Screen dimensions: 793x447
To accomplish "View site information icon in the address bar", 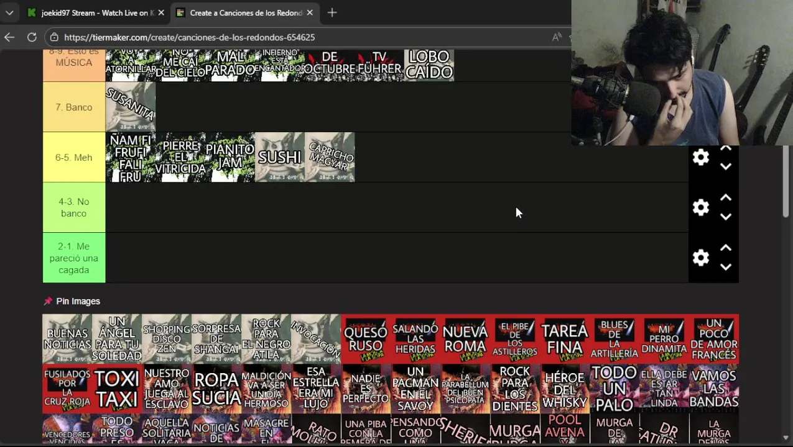I will [x=54, y=37].
